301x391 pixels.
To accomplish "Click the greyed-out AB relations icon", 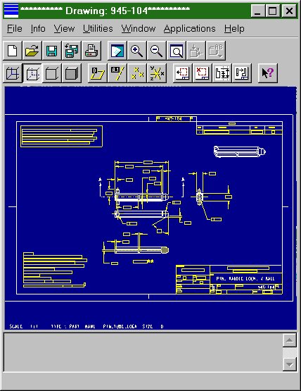I will [216, 51].
